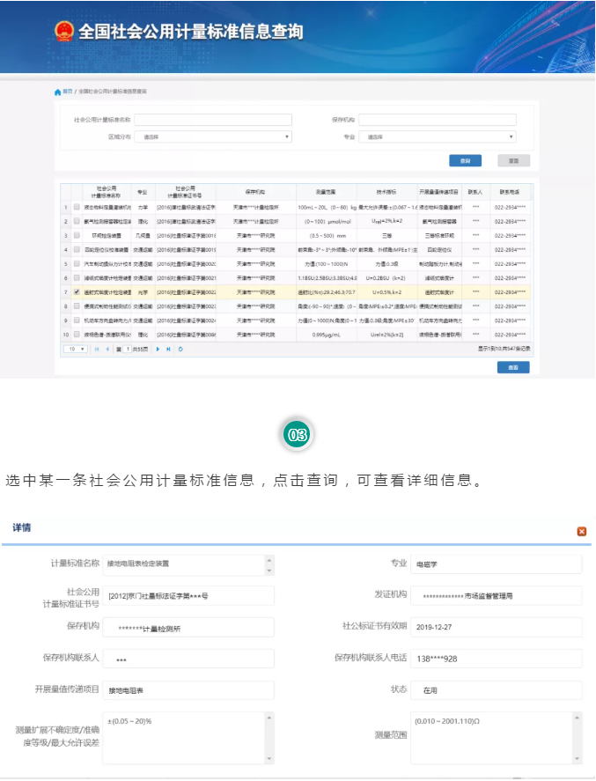Open the 专业 dropdown in search form
The image size is (596, 781).
point(437,137)
